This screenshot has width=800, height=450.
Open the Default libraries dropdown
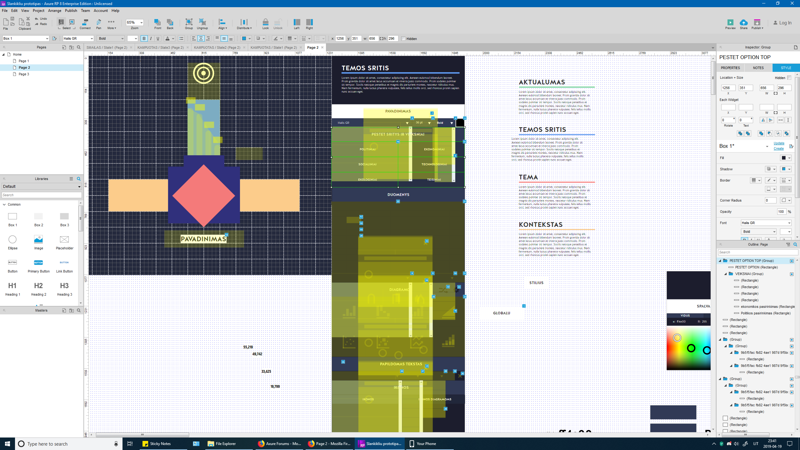[x=42, y=187]
